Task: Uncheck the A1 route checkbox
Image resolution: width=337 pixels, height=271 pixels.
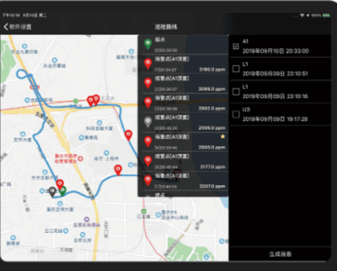Action: 236,46
